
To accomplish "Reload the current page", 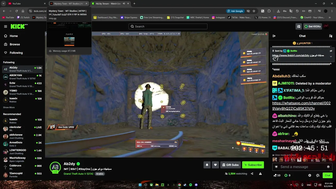I will [17, 11].
